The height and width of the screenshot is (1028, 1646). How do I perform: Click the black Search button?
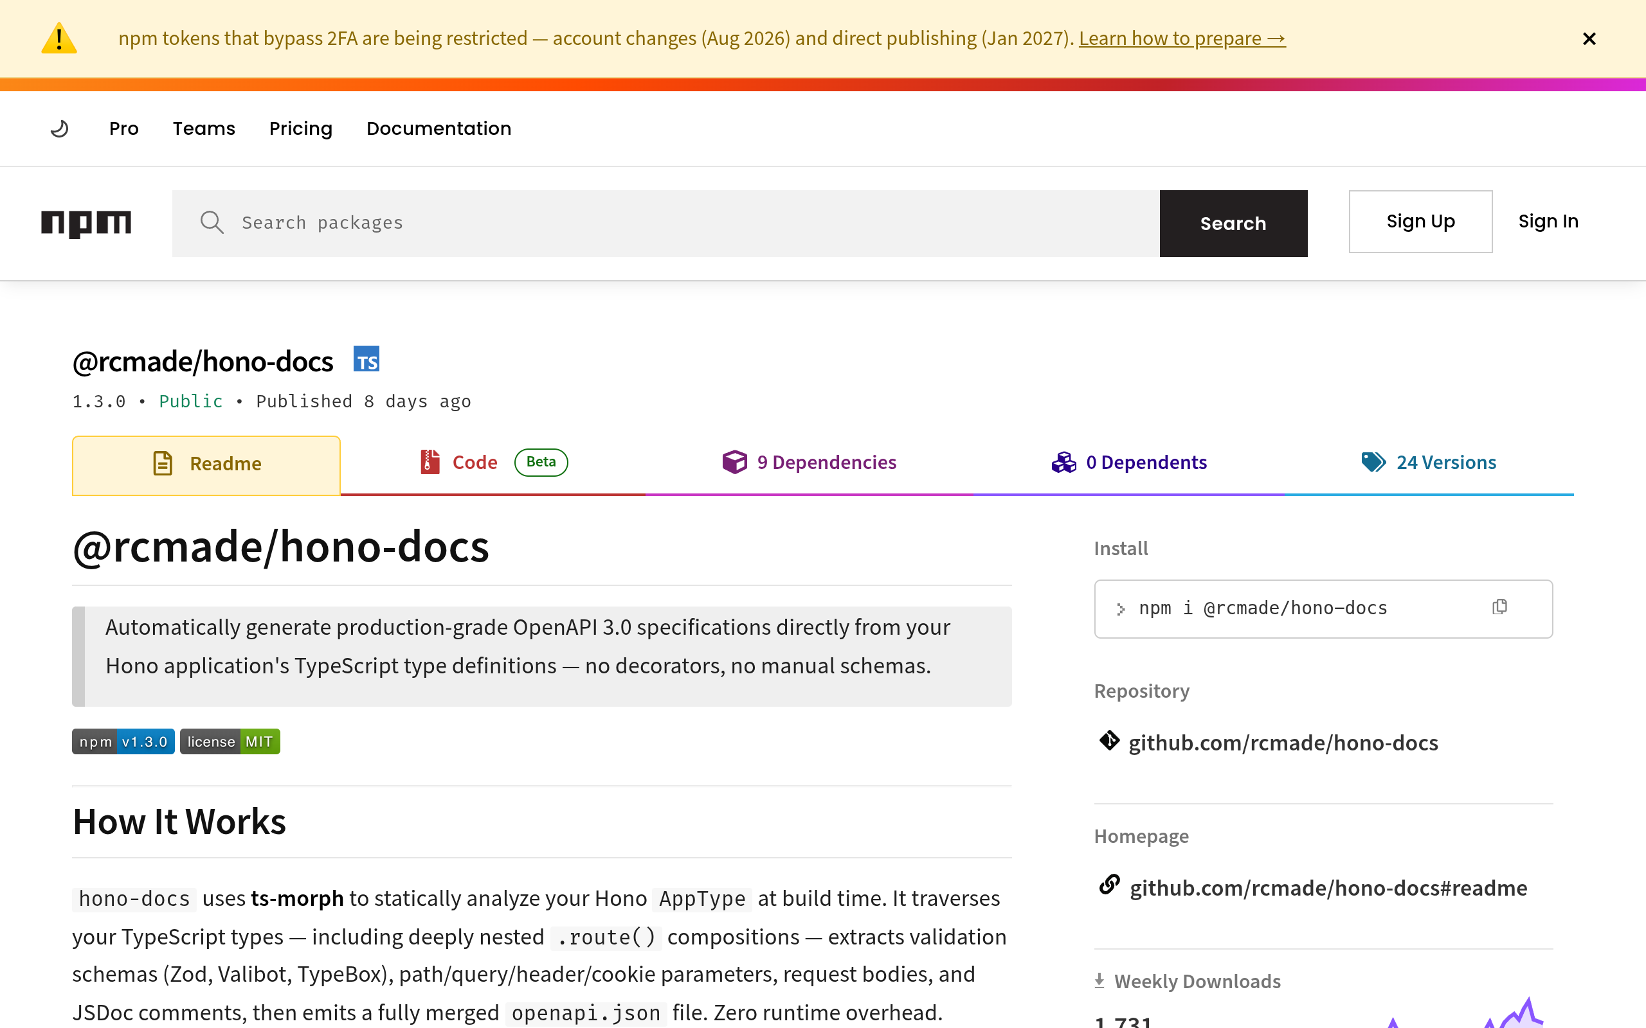[1233, 223]
